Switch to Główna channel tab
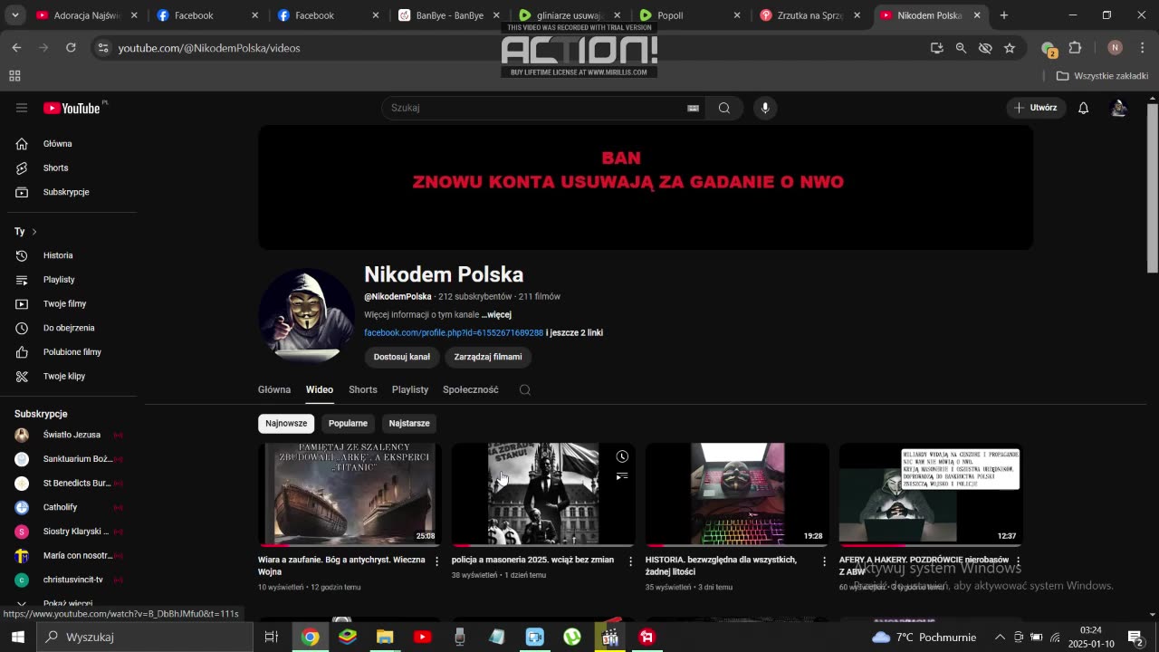1159x652 pixels. [x=274, y=389]
